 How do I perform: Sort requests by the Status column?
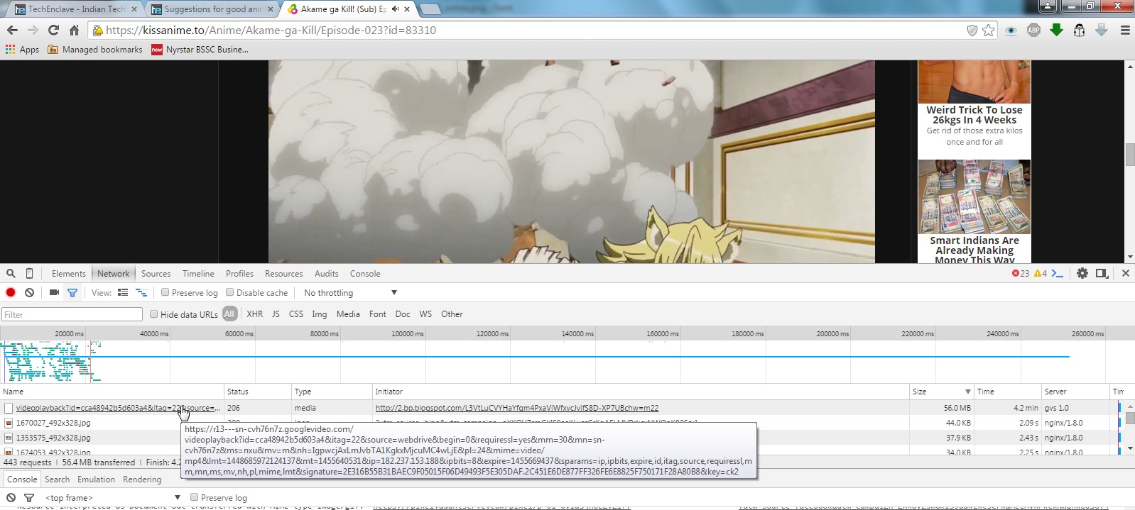click(257, 392)
